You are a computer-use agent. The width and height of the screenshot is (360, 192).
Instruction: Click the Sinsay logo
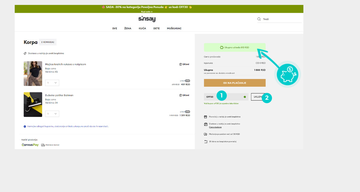pyautogui.click(x=147, y=19)
